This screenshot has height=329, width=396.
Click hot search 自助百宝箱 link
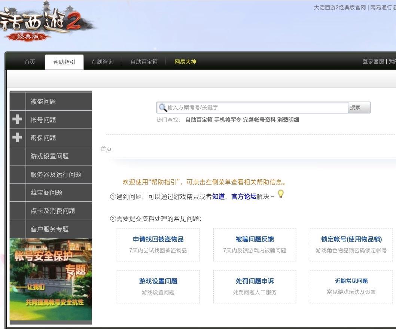coord(199,120)
